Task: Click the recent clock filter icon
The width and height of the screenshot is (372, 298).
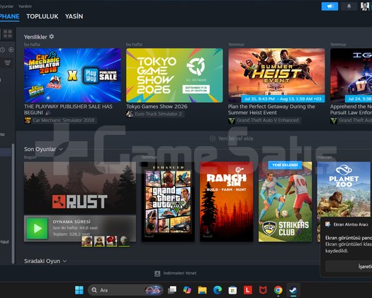Action: tap(2, 50)
